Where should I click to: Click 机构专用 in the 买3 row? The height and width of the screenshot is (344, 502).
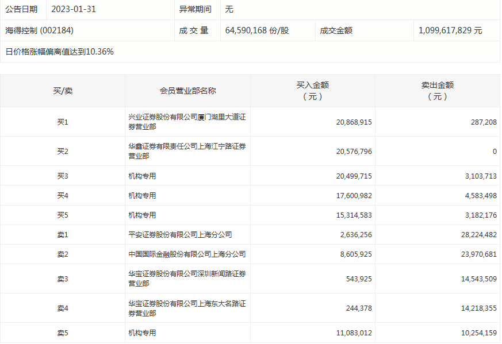click(x=142, y=176)
